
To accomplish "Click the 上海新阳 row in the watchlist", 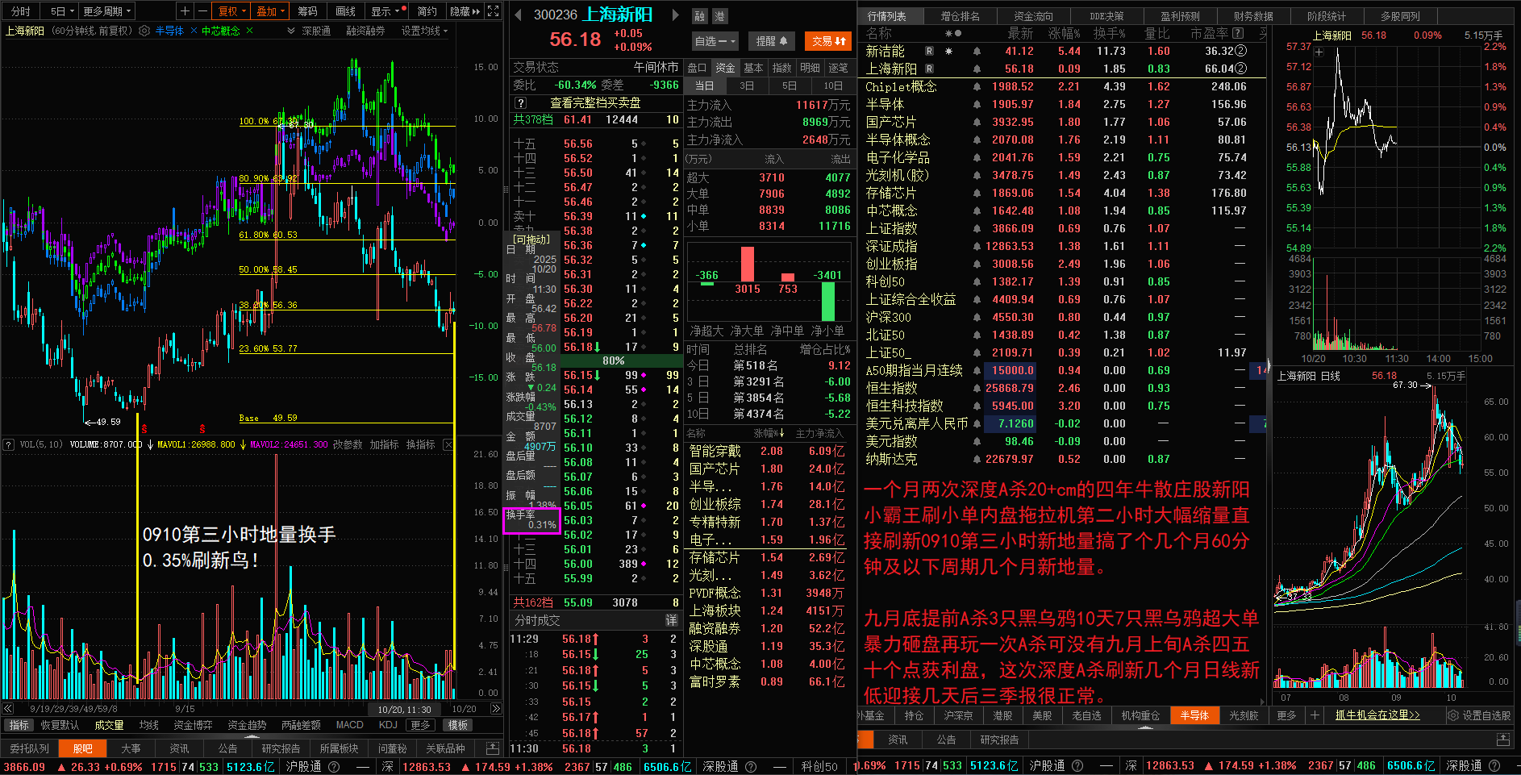I will coord(1061,69).
